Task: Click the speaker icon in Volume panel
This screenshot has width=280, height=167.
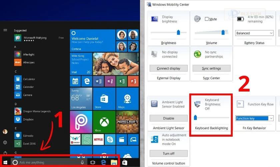Action: [x=197, y=19]
